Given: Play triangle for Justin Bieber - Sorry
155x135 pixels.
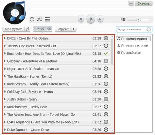Looking at the screenshot, I should (5, 99).
